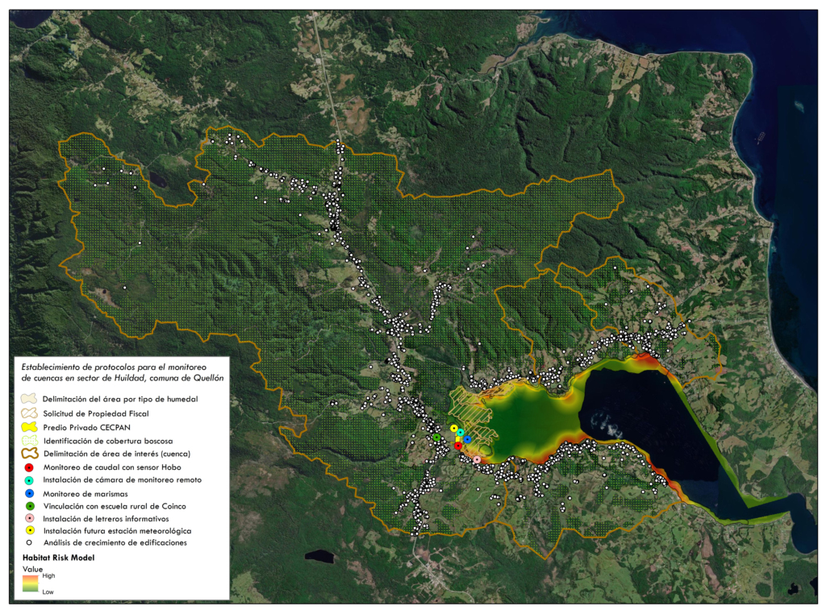Click the yellow meteorological station legend icon
The image size is (826, 610).
click(30, 530)
